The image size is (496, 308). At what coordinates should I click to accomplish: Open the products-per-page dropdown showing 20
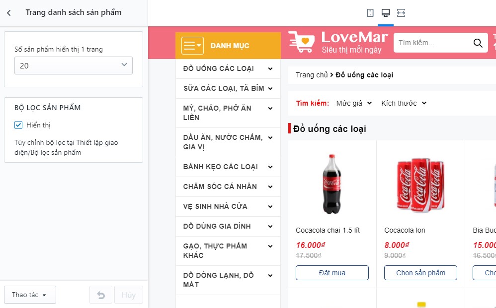pyautogui.click(x=74, y=65)
